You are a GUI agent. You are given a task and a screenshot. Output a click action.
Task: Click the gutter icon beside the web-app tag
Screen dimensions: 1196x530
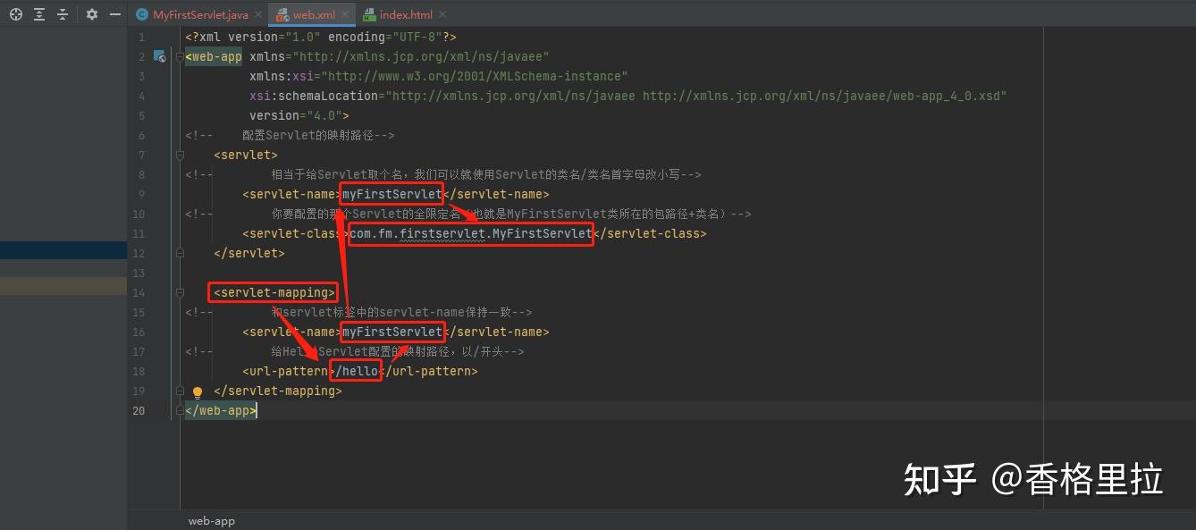click(159, 56)
